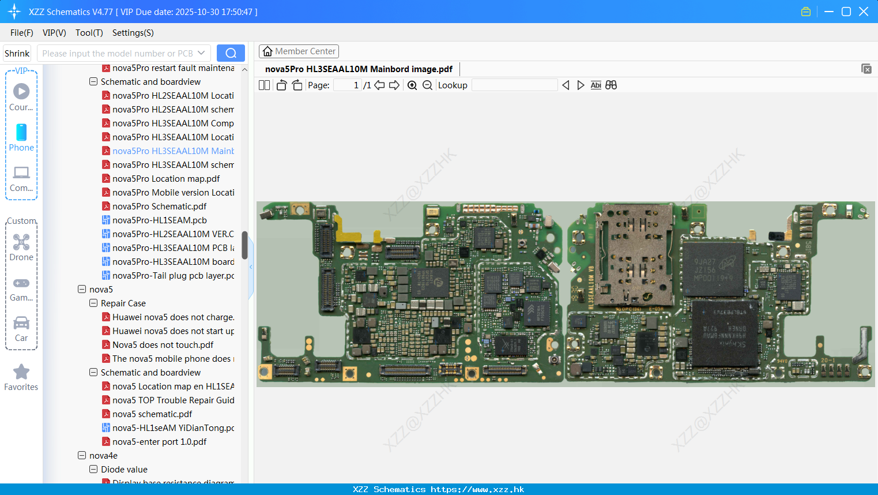This screenshot has width=878, height=495.
Task: Open nova5Pro-Tail plug pcb layer file
Action: [168, 276]
